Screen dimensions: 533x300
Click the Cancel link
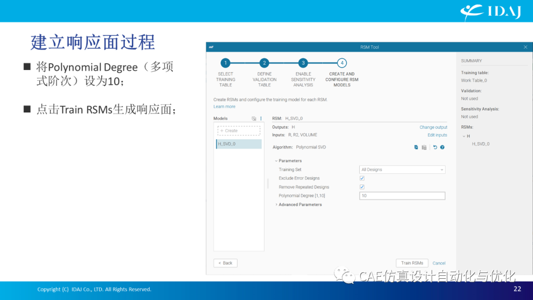coord(439,263)
